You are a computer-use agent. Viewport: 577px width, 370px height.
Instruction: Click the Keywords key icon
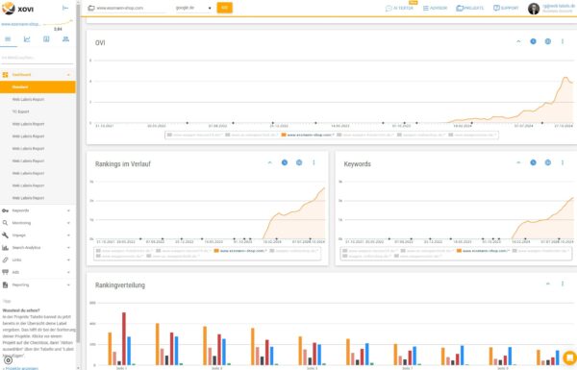[5, 210]
